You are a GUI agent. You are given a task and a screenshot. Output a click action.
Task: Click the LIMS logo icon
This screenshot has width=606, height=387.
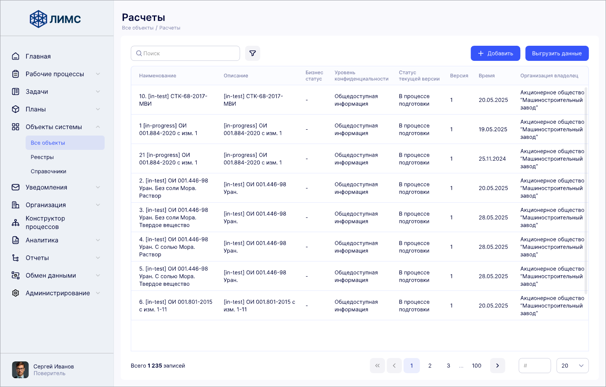coord(38,19)
